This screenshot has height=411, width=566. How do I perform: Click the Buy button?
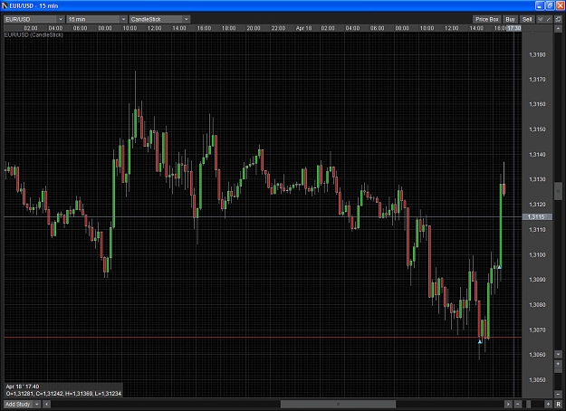[x=511, y=20]
